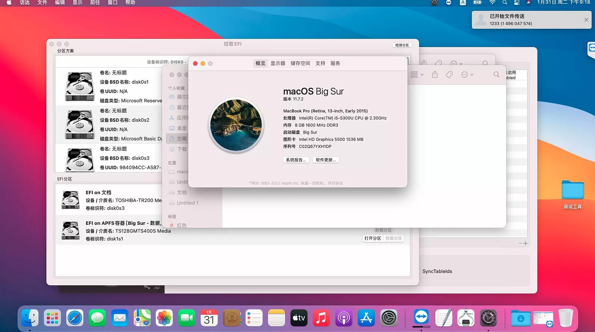595x332 pixels.
Task: Open the 文件 menu in menu bar
Action: point(42,3)
